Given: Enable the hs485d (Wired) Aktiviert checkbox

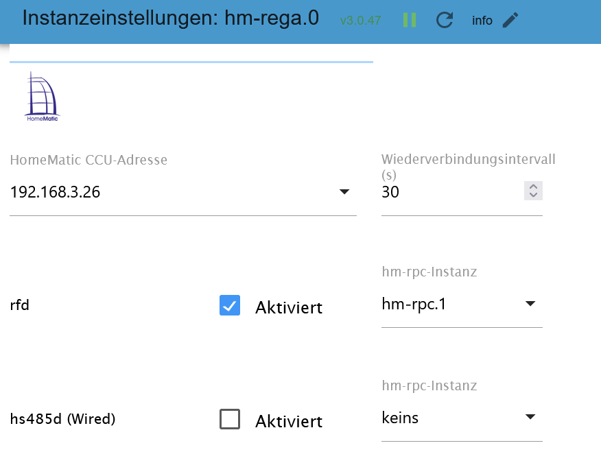Looking at the screenshot, I should [230, 419].
